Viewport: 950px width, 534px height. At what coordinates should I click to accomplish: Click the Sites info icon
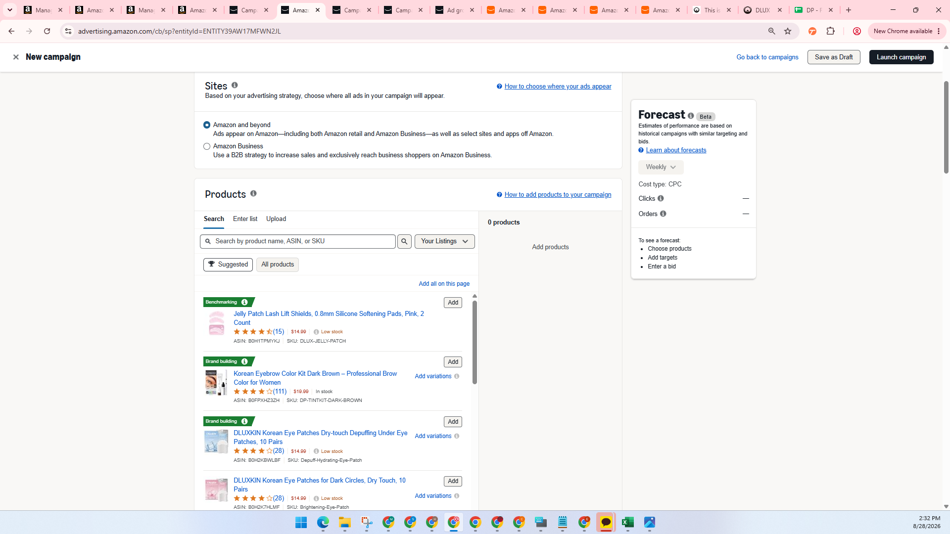235,85
